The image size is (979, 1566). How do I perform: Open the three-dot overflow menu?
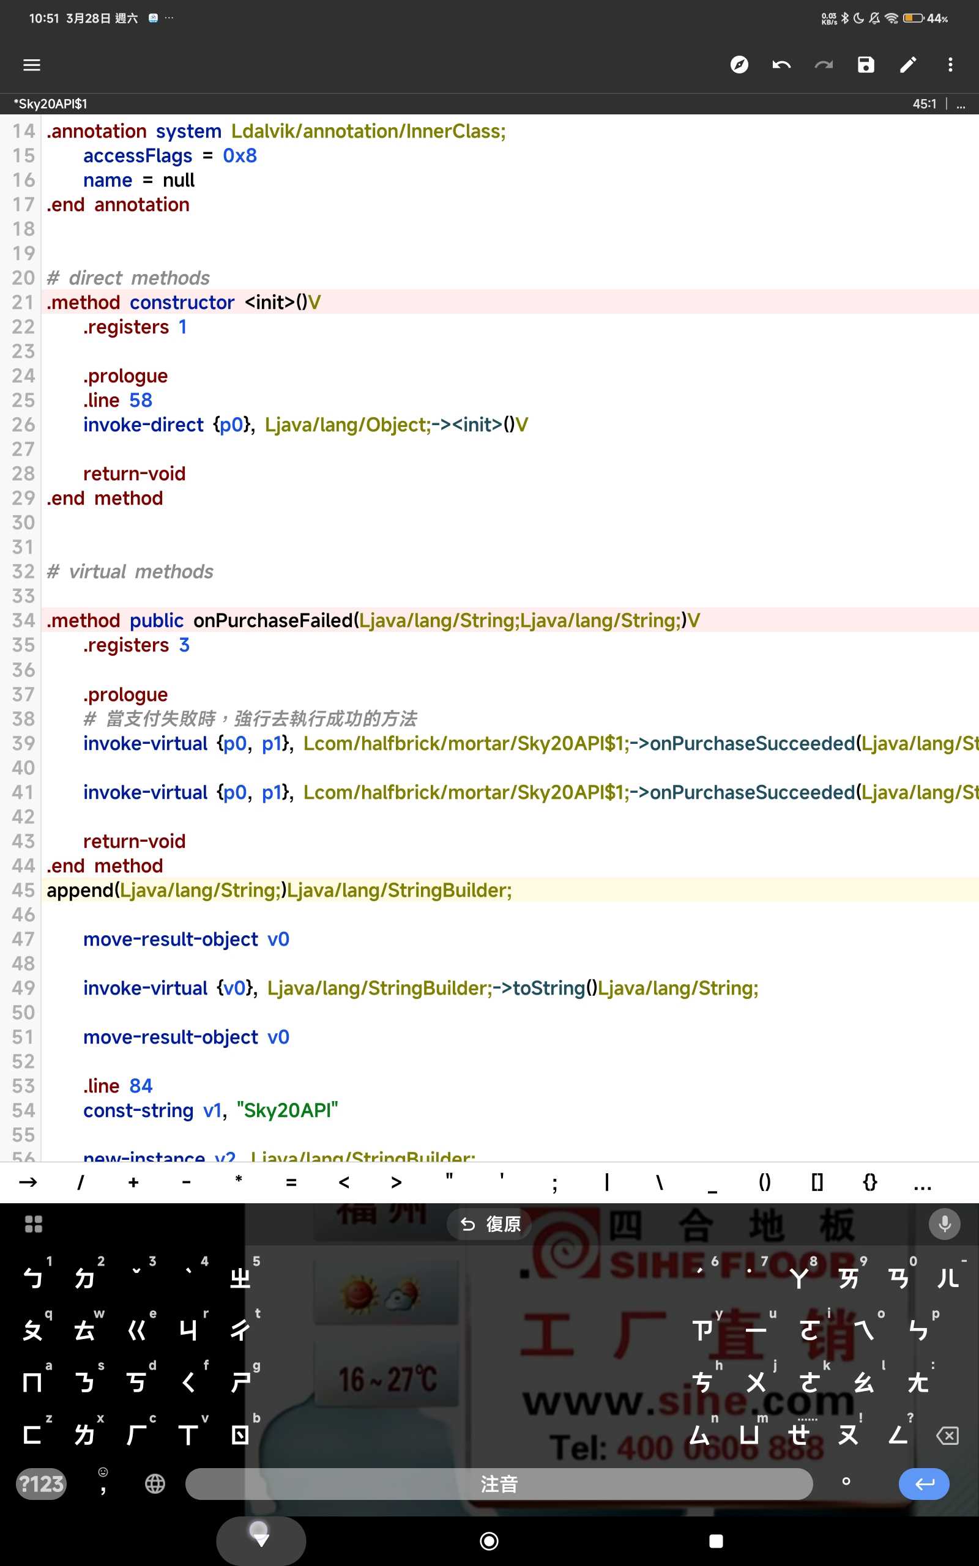click(x=950, y=65)
